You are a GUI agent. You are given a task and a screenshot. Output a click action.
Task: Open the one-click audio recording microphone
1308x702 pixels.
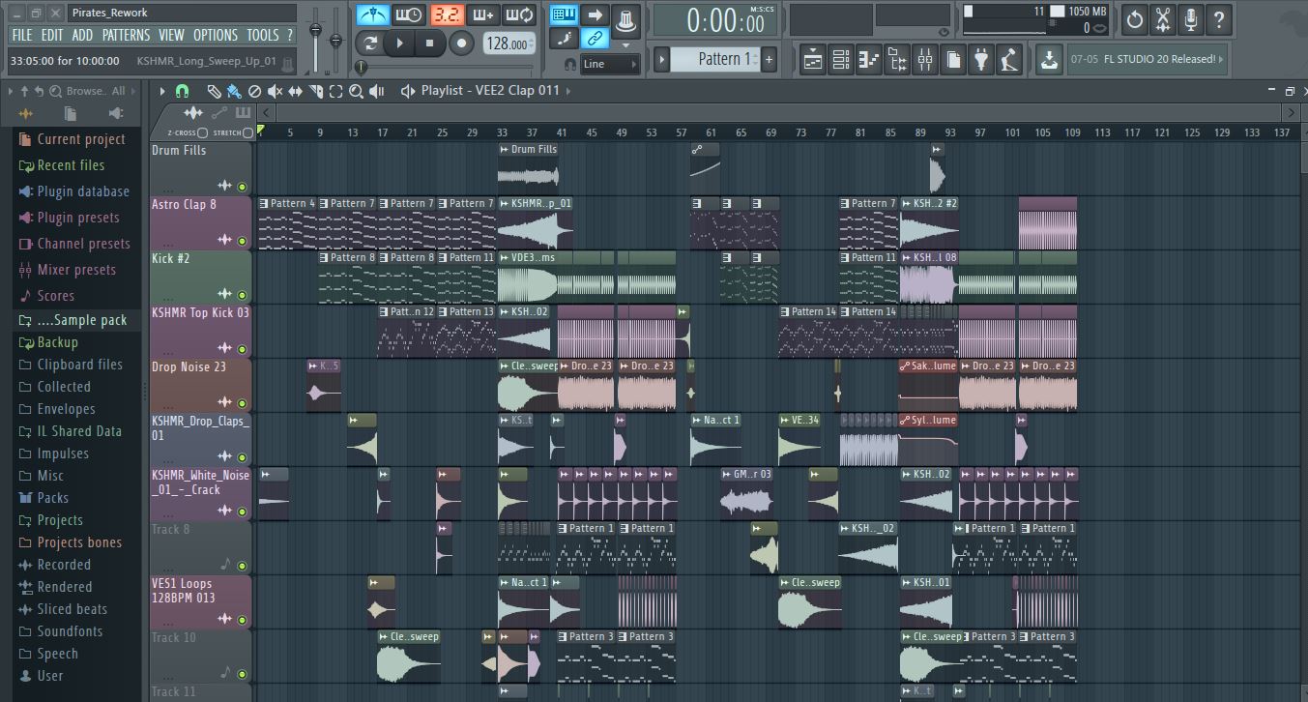pos(1191,19)
